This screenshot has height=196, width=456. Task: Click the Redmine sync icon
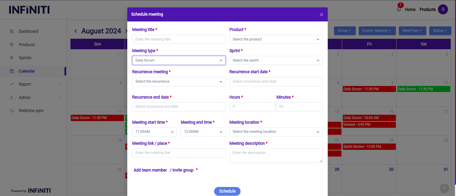pyautogui.click(x=12, y=111)
